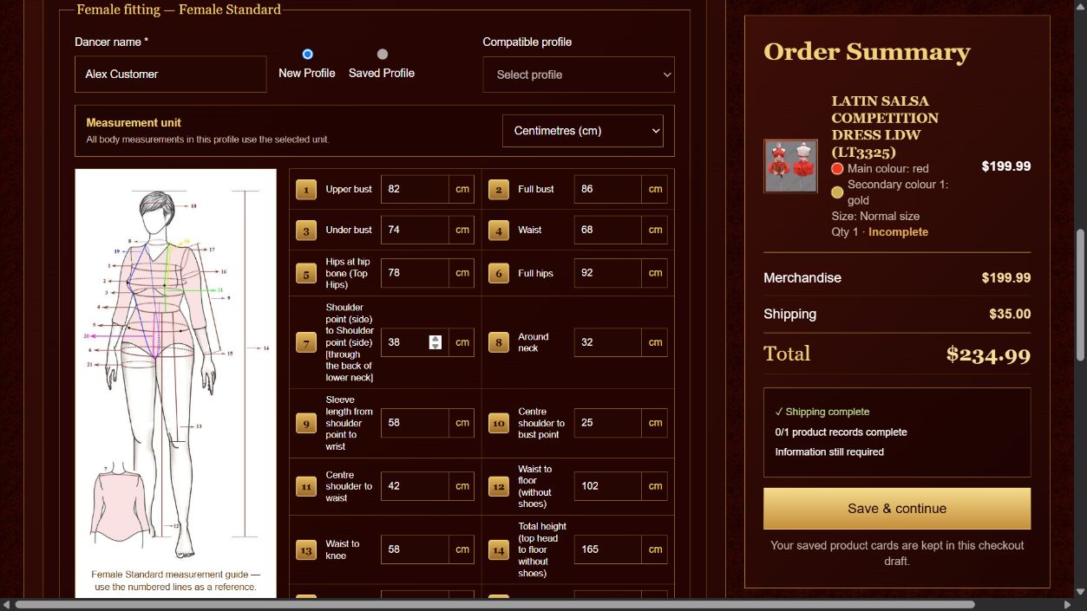Select the Saved Profile radio button
Screen dimensions: 1087x611
coord(383,55)
